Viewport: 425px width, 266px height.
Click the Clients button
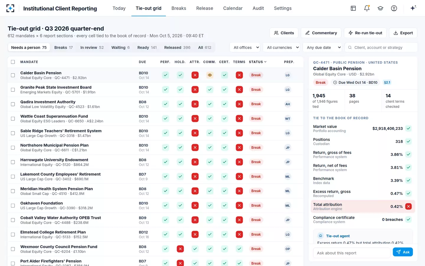(284, 33)
